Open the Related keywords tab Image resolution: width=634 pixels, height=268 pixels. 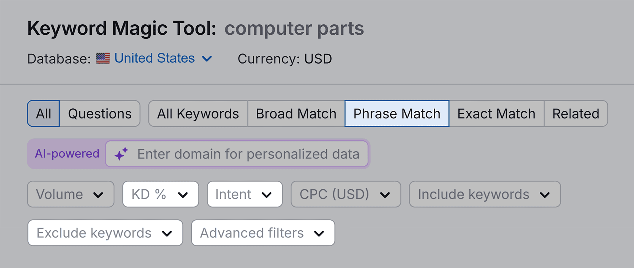tap(576, 113)
